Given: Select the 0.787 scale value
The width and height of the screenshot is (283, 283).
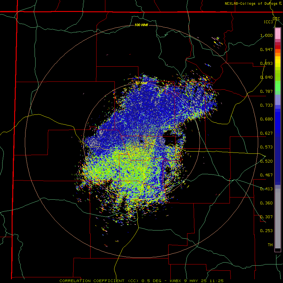Looking at the screenshot, I should tap(266, 91).
